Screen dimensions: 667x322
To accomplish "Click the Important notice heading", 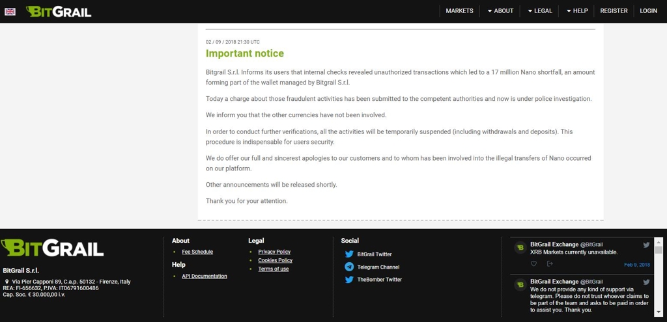I will (x=245, y=53).
